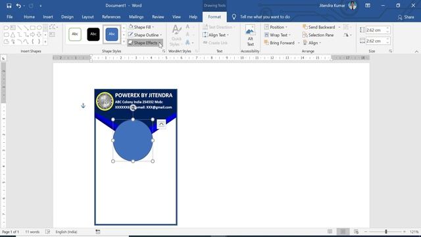Click Tell me what you want to do
Screen dimensions: 421x237
pos(264,16)
